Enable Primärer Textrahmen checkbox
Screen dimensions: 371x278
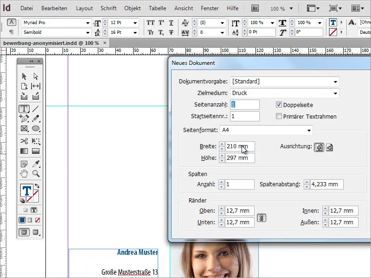click(x=279, y=116)
